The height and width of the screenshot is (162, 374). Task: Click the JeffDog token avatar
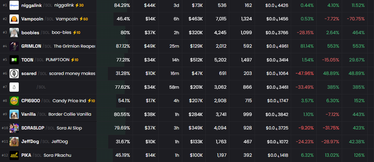(x=14, y=142)
